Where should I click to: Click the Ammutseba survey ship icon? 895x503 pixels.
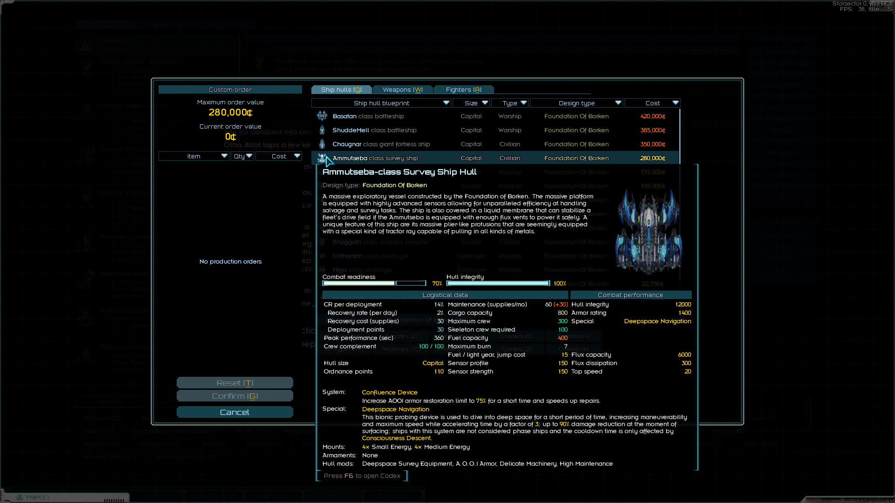[x=321, y=158]
